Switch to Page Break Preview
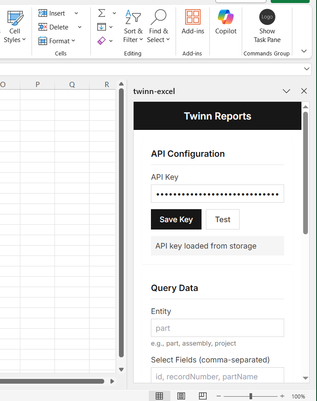The width and height of the screenshot is (317, 401). tap(203, 396)
